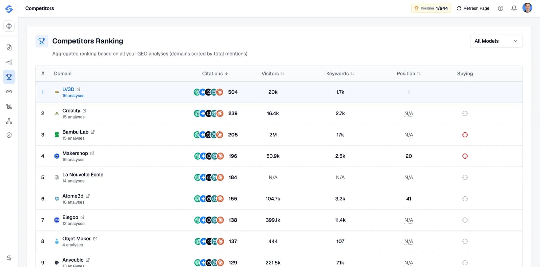
Task: Sort the table by Visitors column
Action: [273, 74]
